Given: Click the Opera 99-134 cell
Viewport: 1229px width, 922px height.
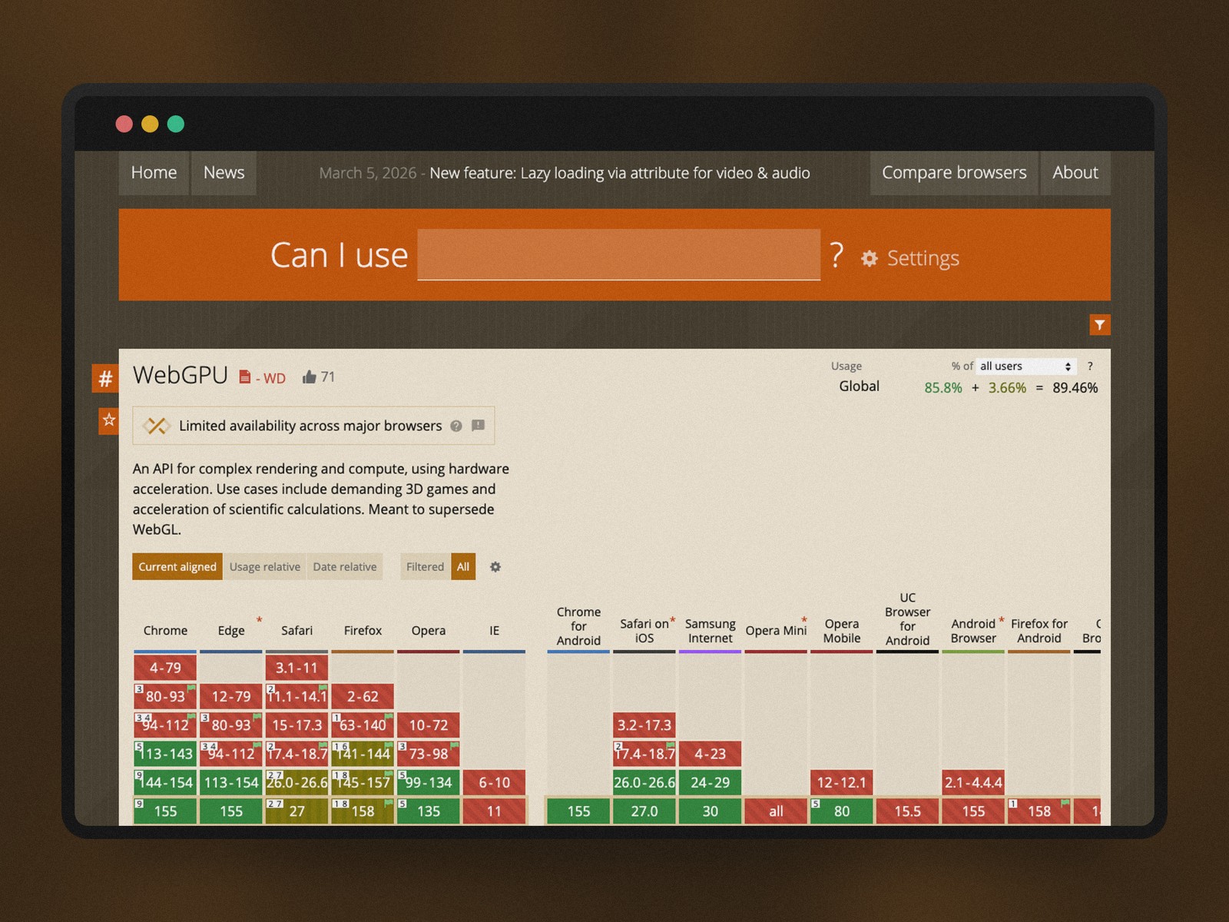Looking at the screenshot, I should coord(429,782).
